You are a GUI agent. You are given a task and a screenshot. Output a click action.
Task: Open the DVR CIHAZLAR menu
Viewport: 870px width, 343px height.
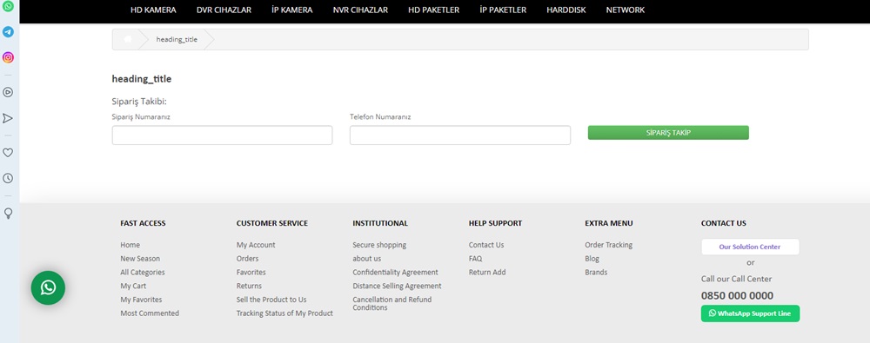tap(224, 10)
